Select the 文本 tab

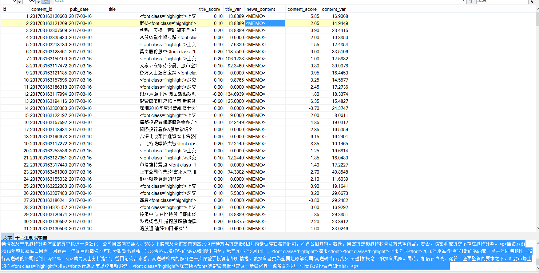pyautogui.click(x=7, y=238)
